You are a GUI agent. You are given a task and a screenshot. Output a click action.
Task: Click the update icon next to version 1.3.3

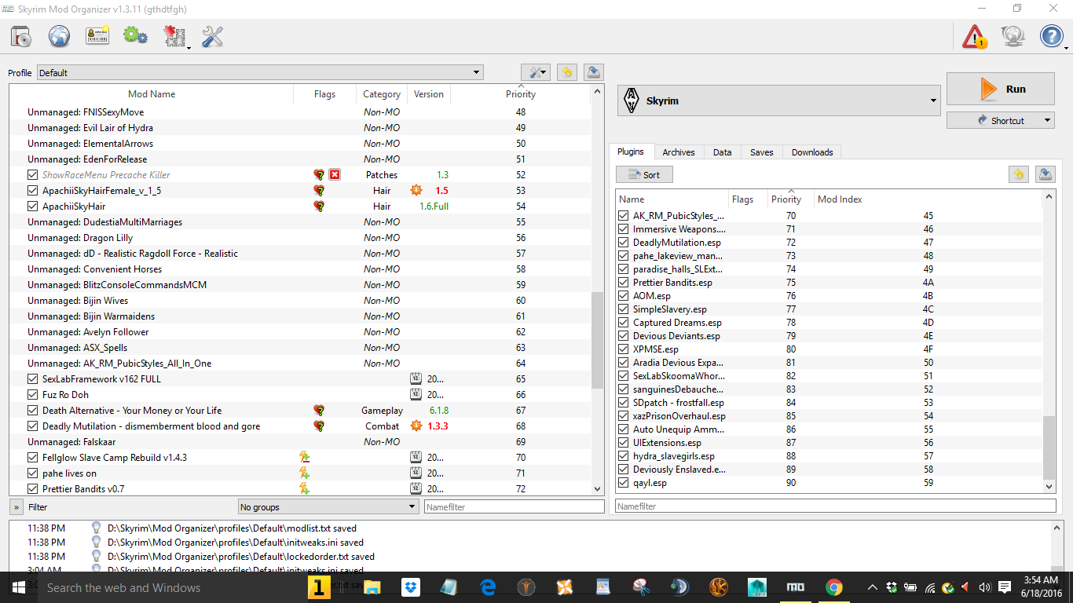coord(416,426)
